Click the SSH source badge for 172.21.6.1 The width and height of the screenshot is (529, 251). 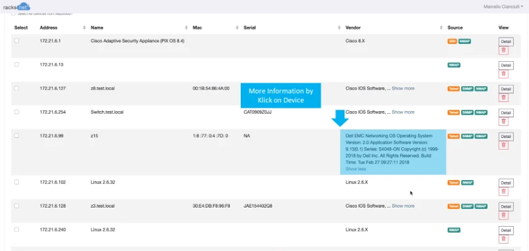(x=452, y=41)
